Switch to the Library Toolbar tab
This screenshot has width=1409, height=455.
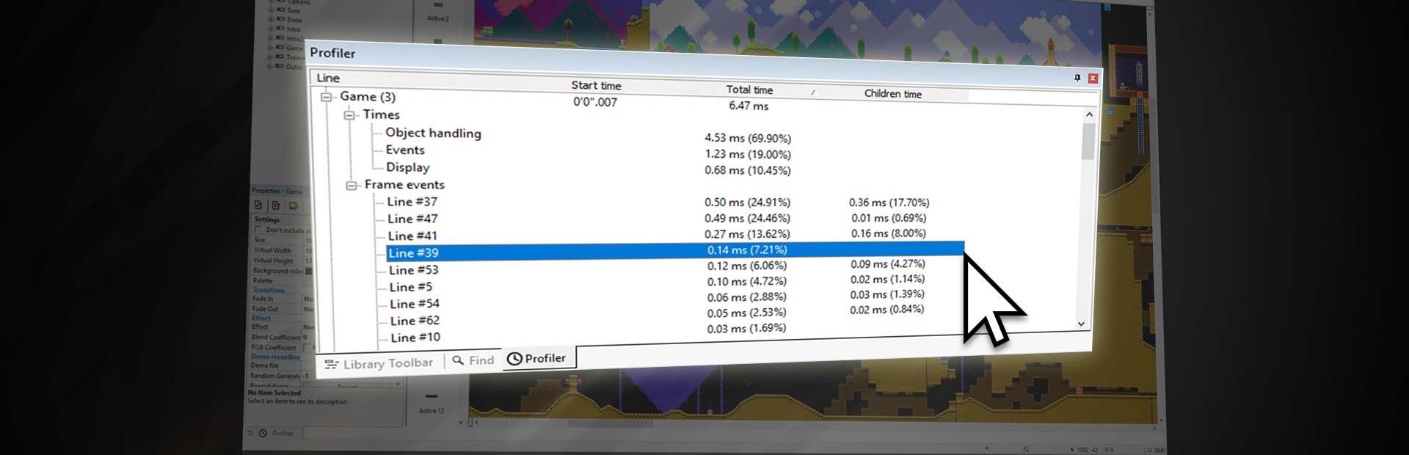379,363
